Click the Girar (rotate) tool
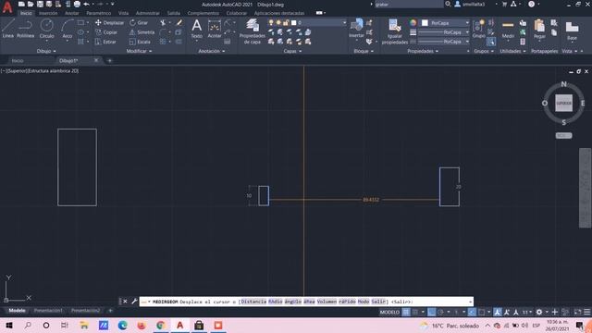Viewport: 592px width, 333px height. [139, 22]
